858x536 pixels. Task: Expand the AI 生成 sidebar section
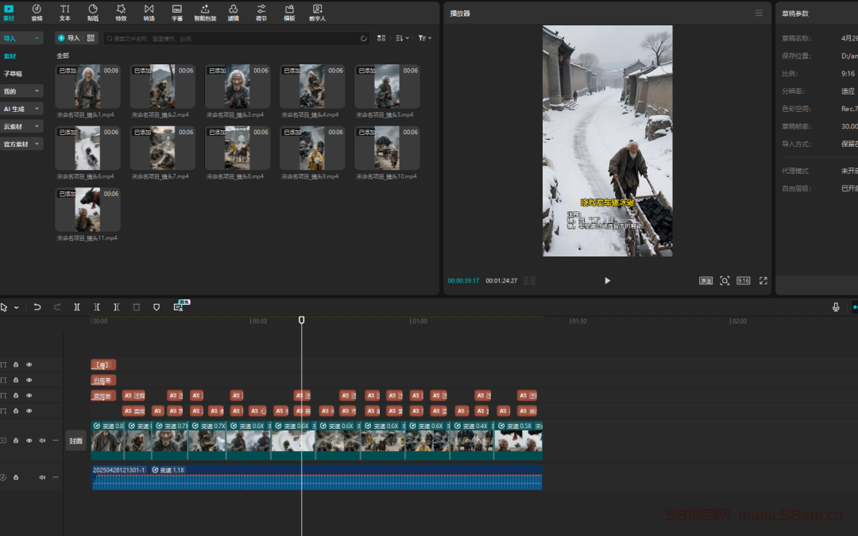pyautogui.click(x=21, y=109)
